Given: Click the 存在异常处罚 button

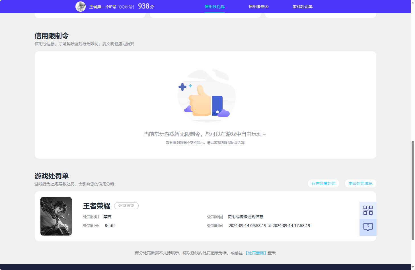Looking at the screenshot, I should [x=323, y=183].
